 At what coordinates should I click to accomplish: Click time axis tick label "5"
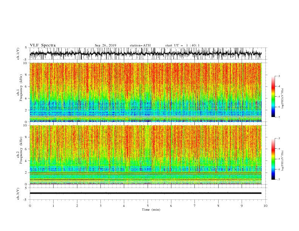pyautogui.click(x=148, y=206)
